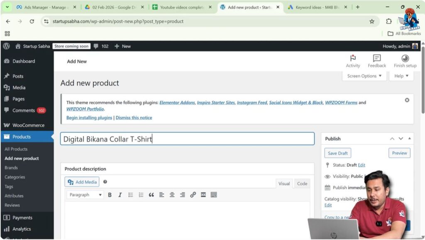Open the Activity panel icon
Viewport: 425px width, 240px height.
coord(353,59)
